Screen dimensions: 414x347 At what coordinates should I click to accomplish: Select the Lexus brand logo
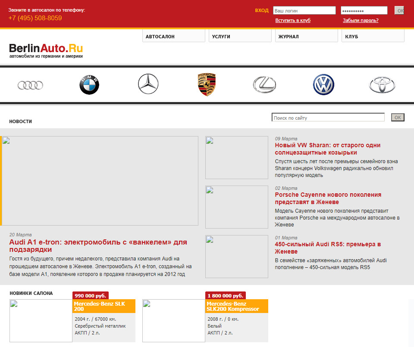[264, 85]
